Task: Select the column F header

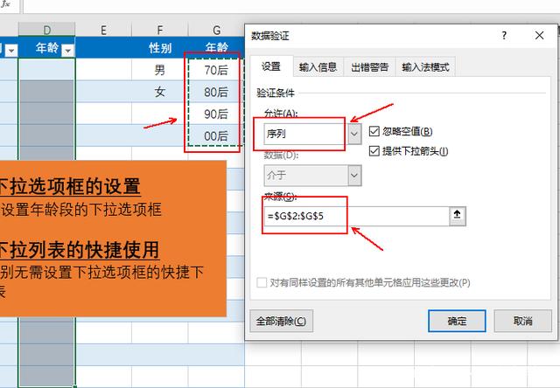Action: click(159, 30)
